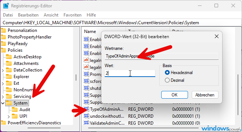242x132 pixels.
Task: Select the PhotoPropertyHandler folder icon
Action: coord(3,37)
